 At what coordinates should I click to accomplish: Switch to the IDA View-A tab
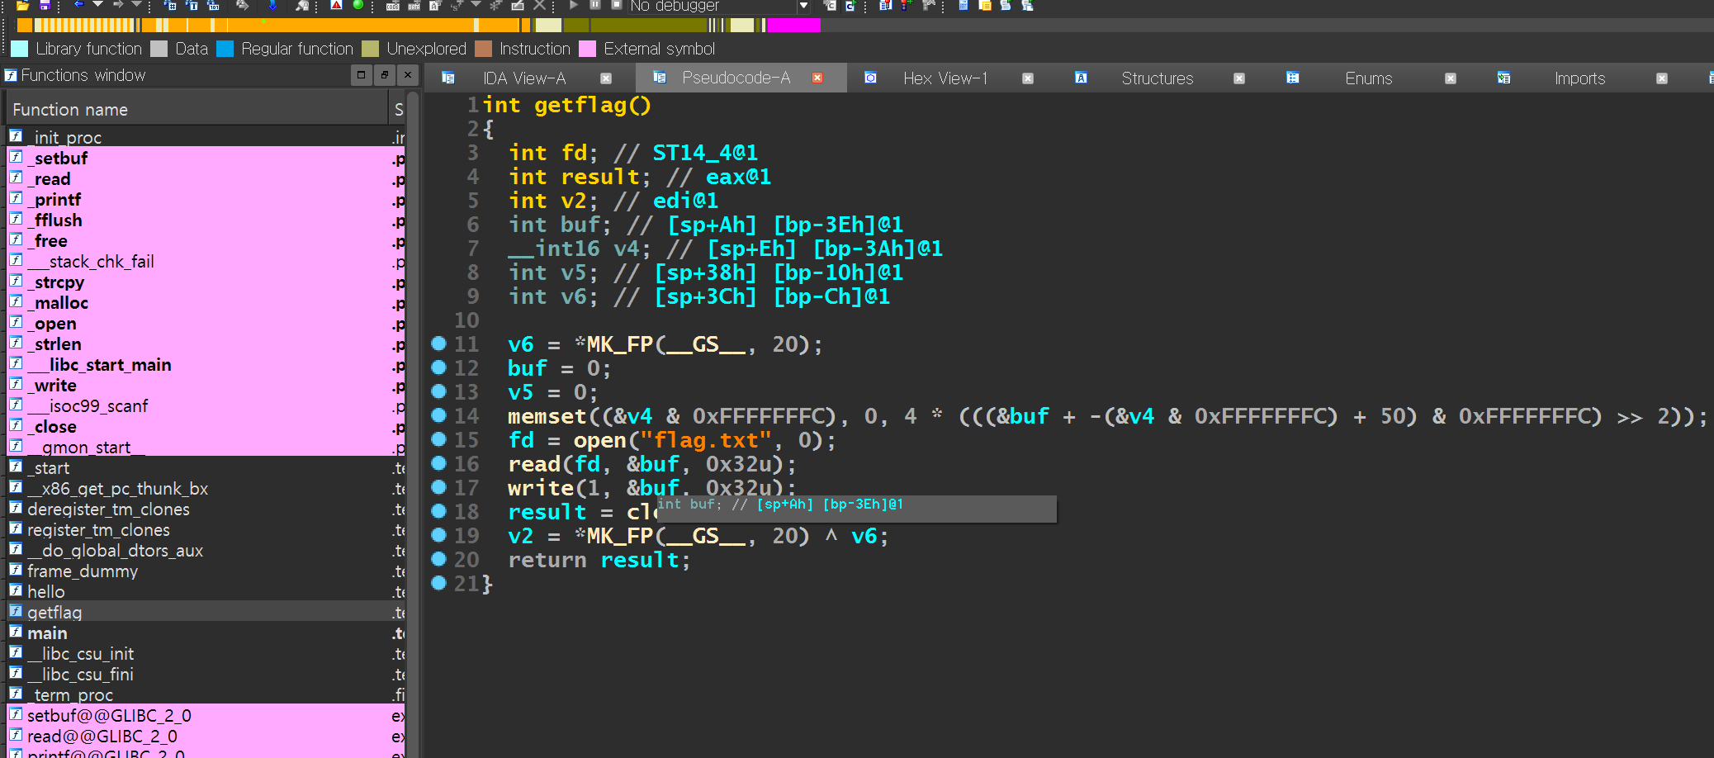click(524, 78)
